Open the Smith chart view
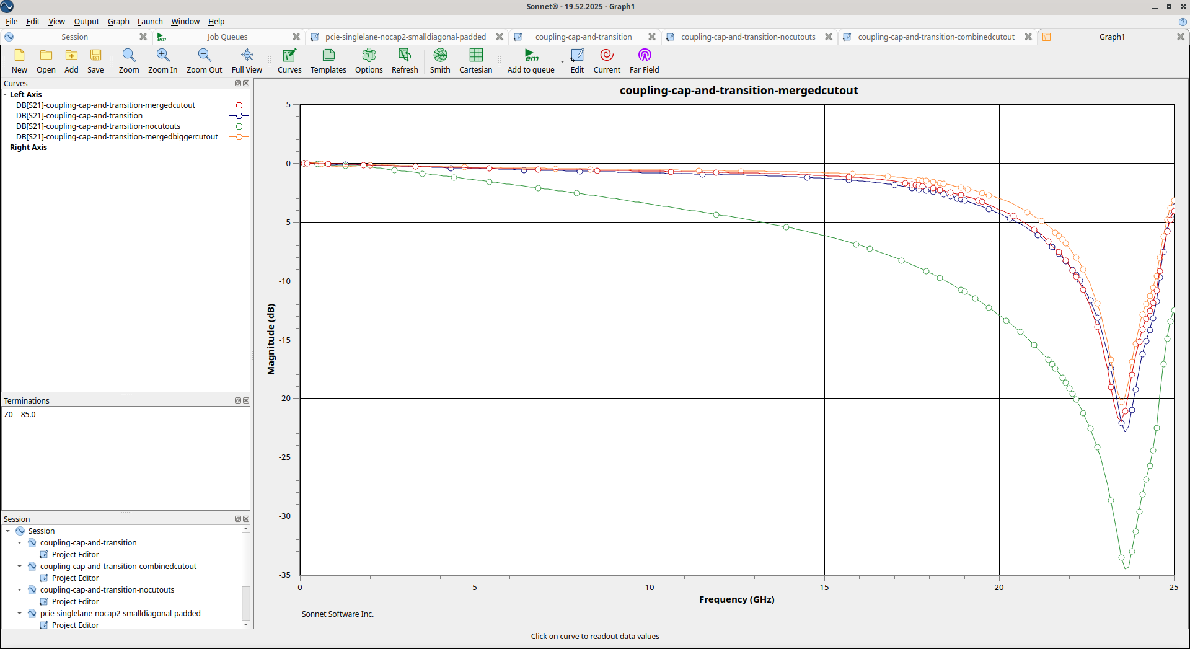Viewport: 1190px width, 649px height. 440,61
